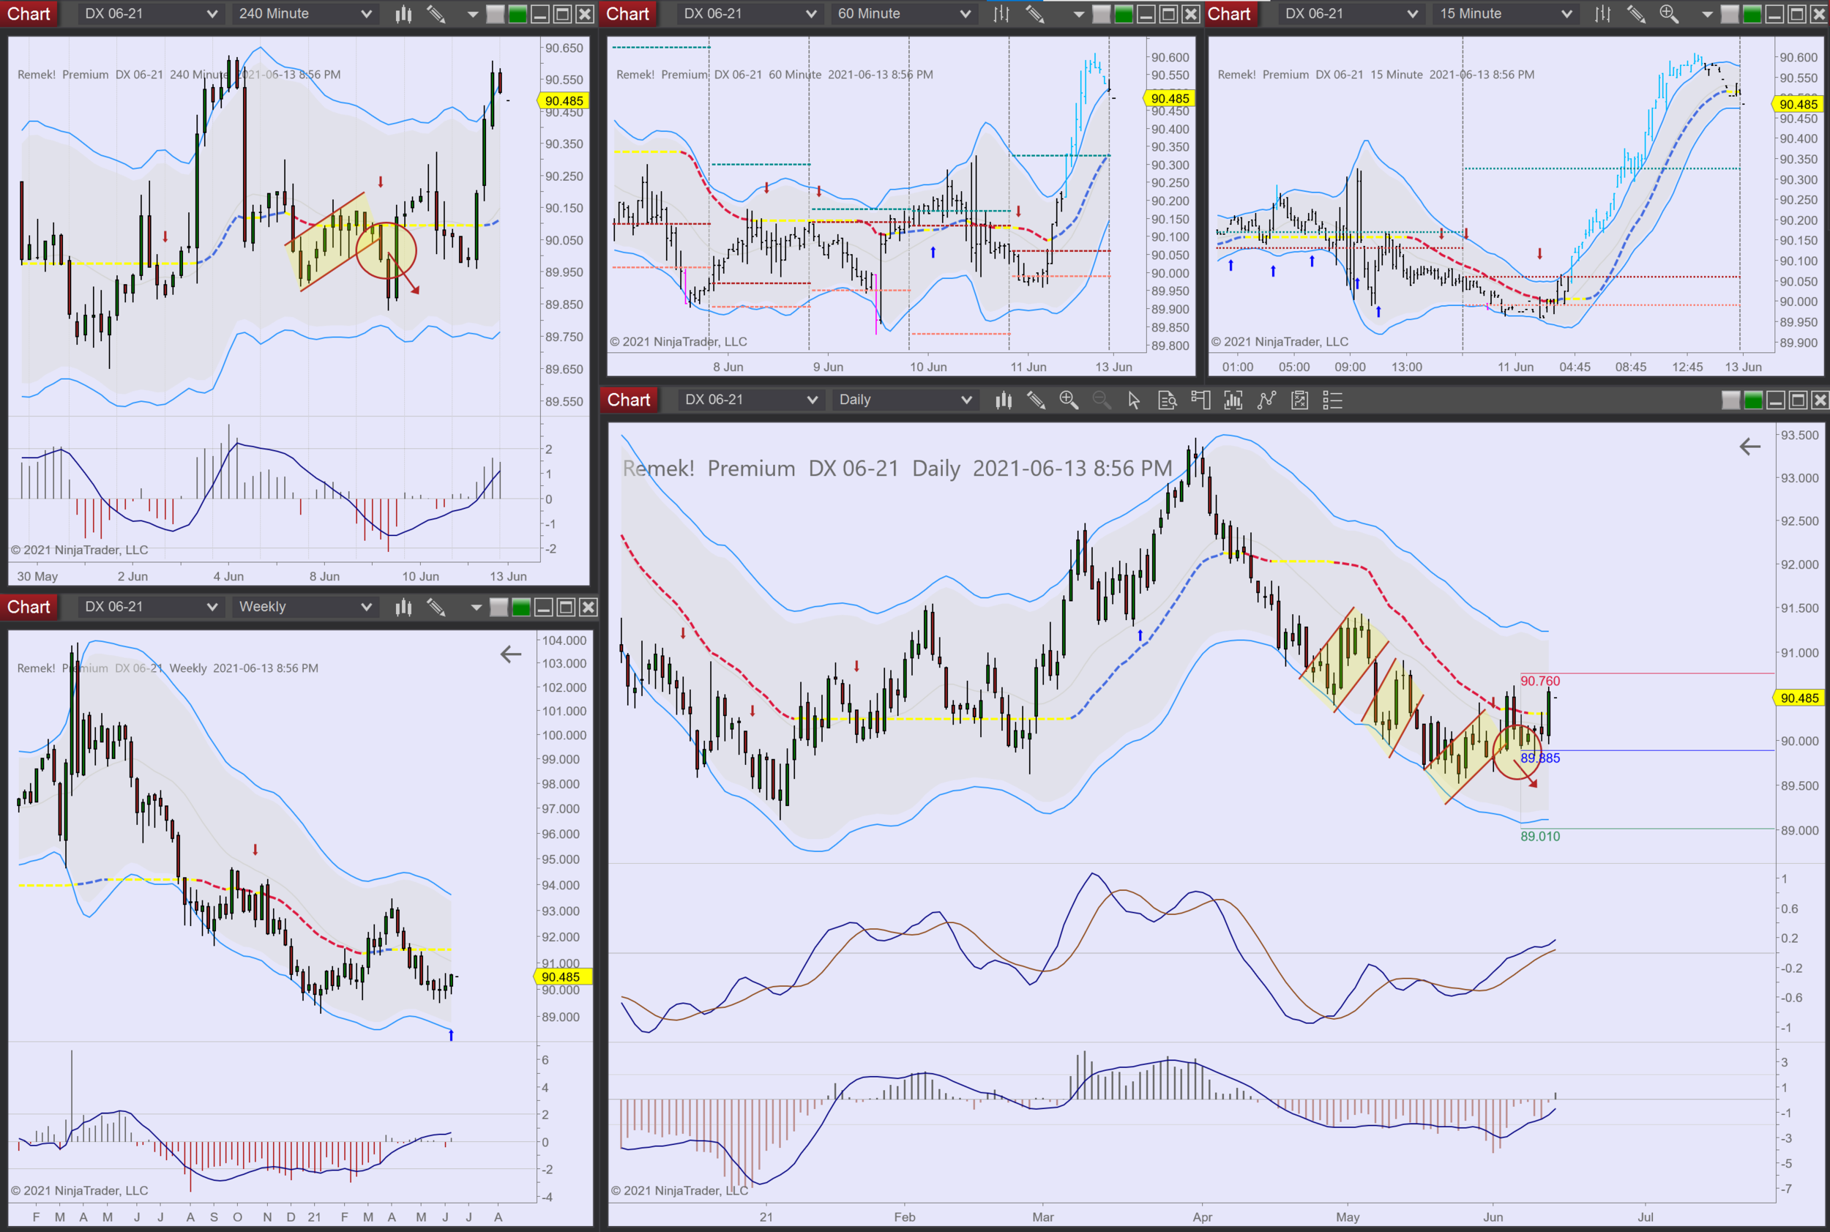Open Indicators icon in Daily chart toolbar
The width and height of the screenshot is (1830, 1232).
pos(1233,400)
